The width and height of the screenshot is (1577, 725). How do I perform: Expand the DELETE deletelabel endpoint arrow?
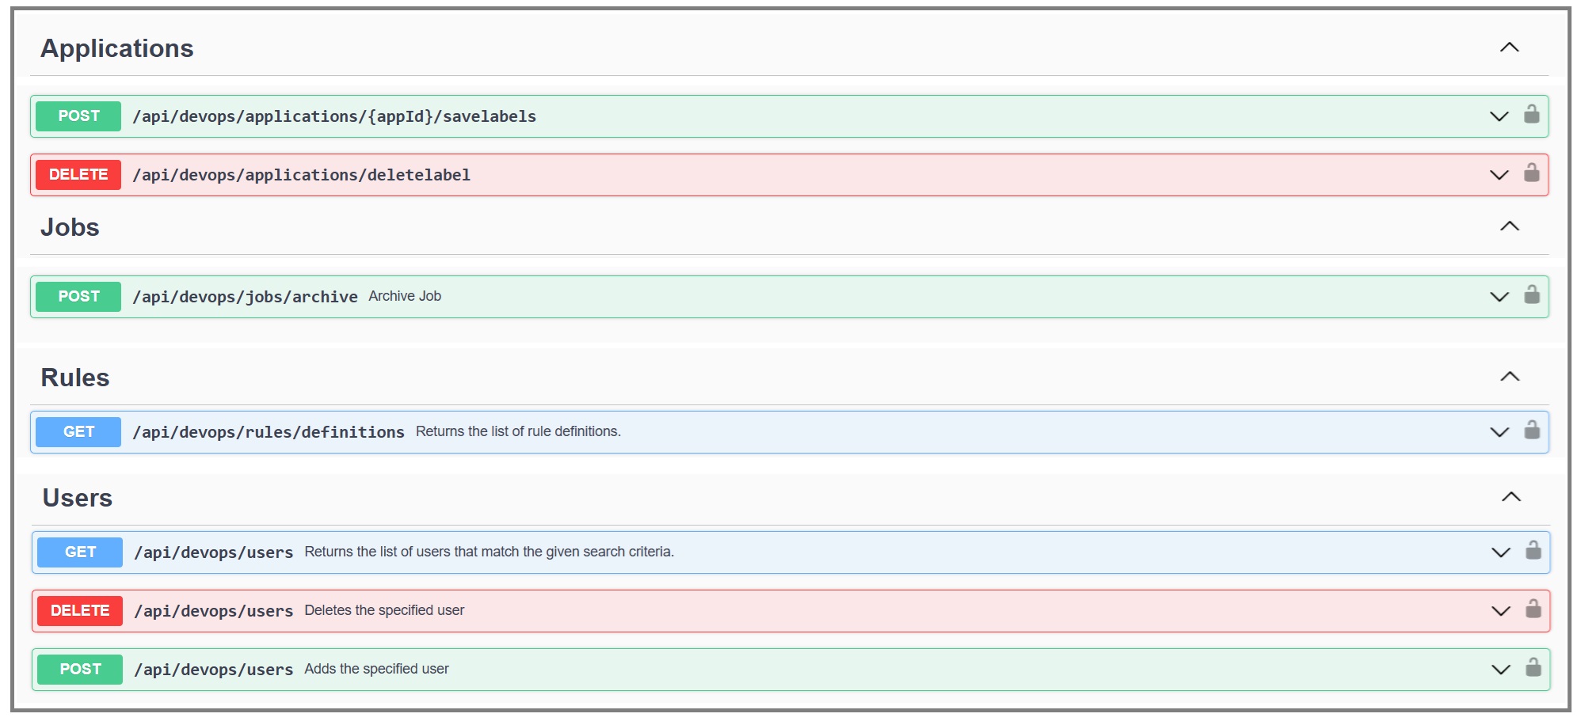(x=1499, y=175)
